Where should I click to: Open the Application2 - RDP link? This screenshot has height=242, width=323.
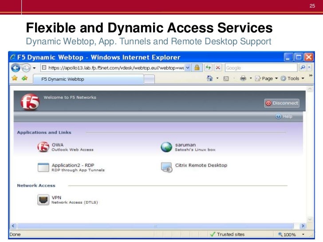tap(73, 165)
